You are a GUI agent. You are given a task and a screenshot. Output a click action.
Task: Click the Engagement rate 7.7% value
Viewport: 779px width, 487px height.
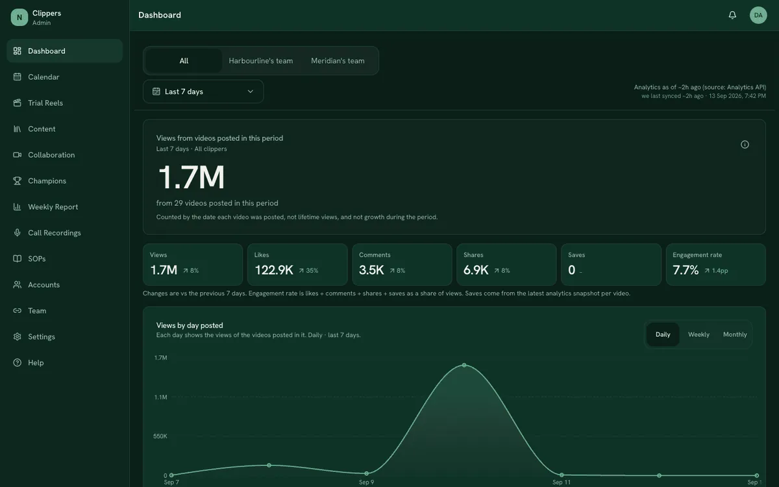point(686,270)
